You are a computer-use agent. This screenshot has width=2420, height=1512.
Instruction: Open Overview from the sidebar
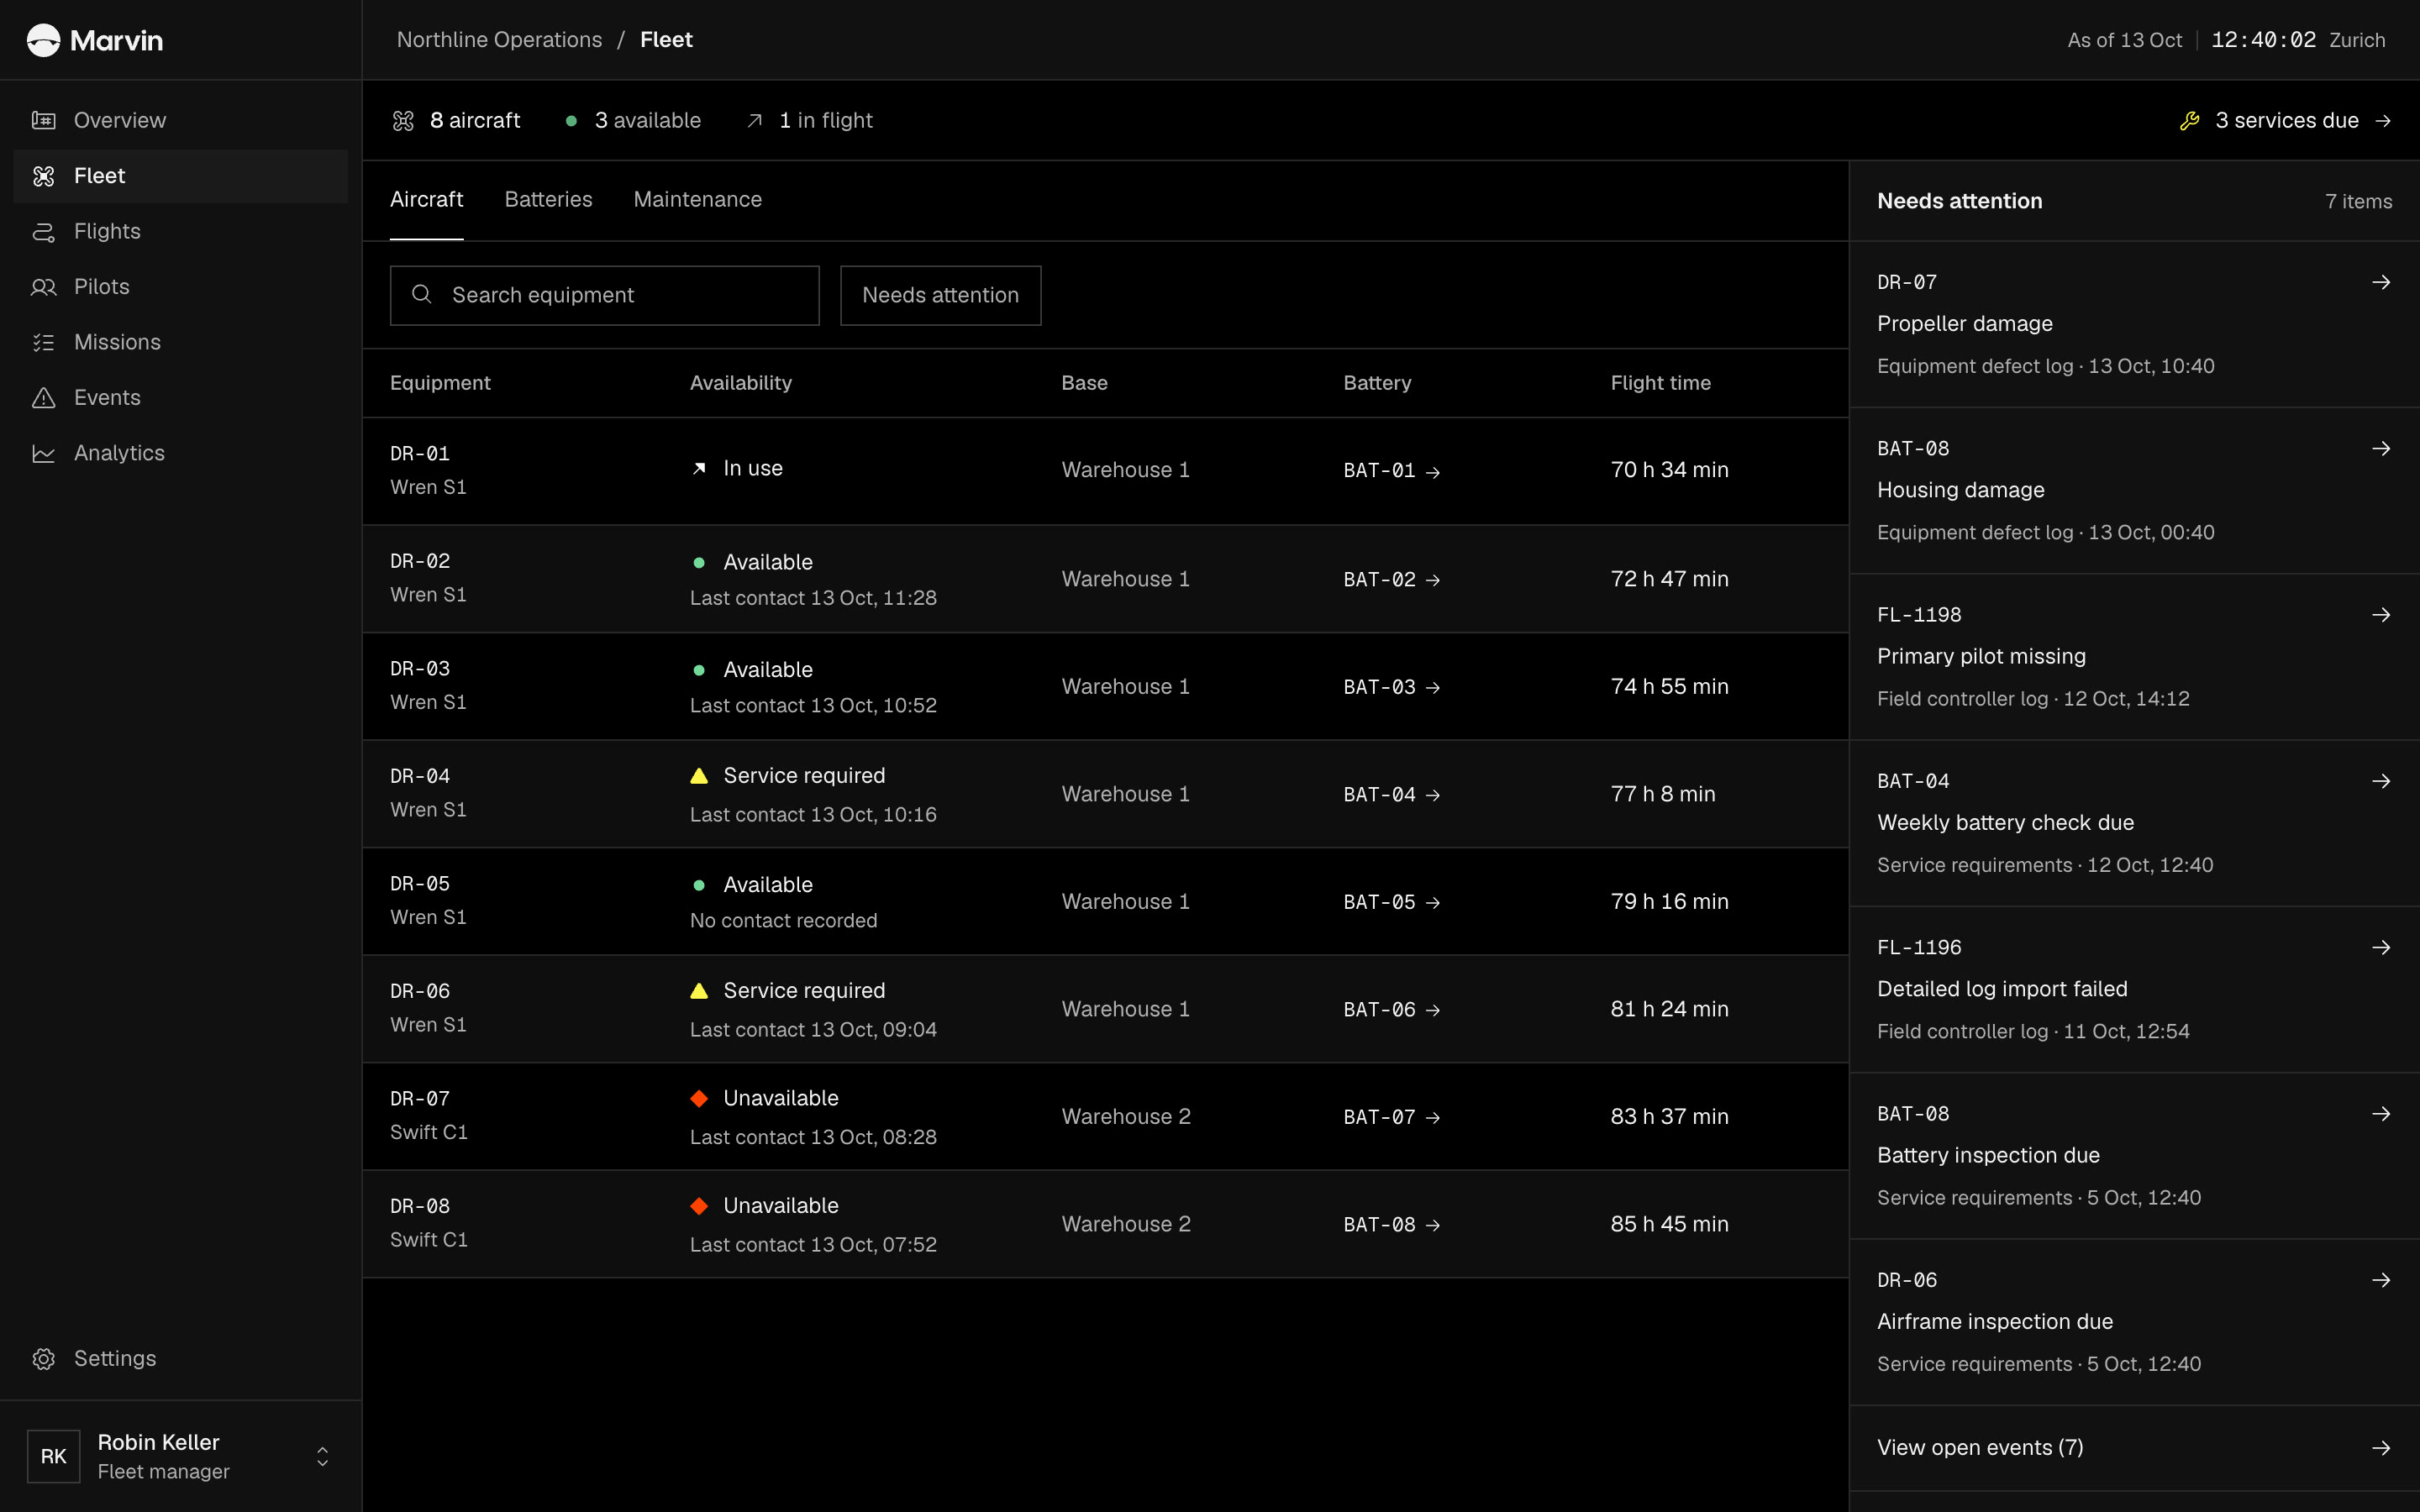pyautogui.click(x=180, y=120)
